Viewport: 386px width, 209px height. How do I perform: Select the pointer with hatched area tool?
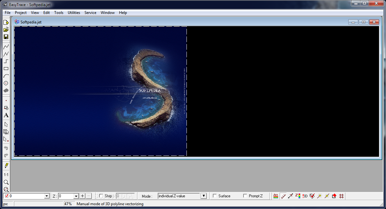point(6,132)
